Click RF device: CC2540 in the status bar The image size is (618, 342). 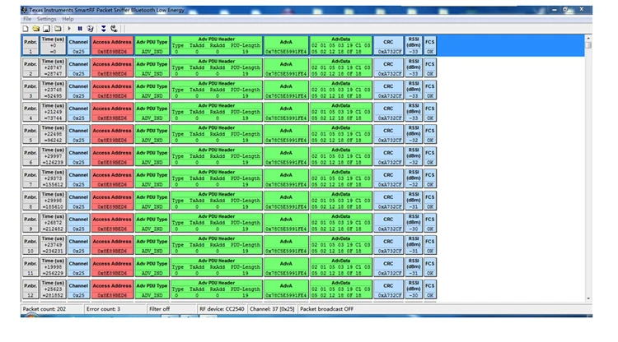coord(222,309)
